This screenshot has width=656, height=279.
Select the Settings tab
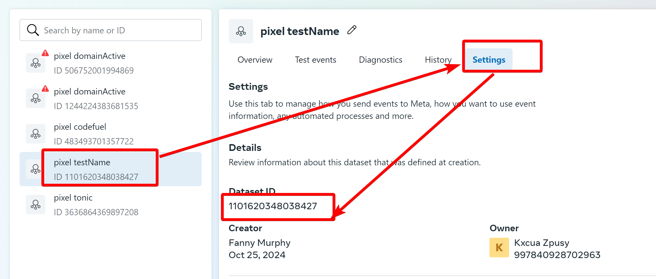click(x=489, y=60)
